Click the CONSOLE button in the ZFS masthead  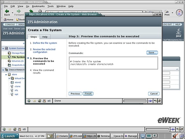[x=10, y=24]
